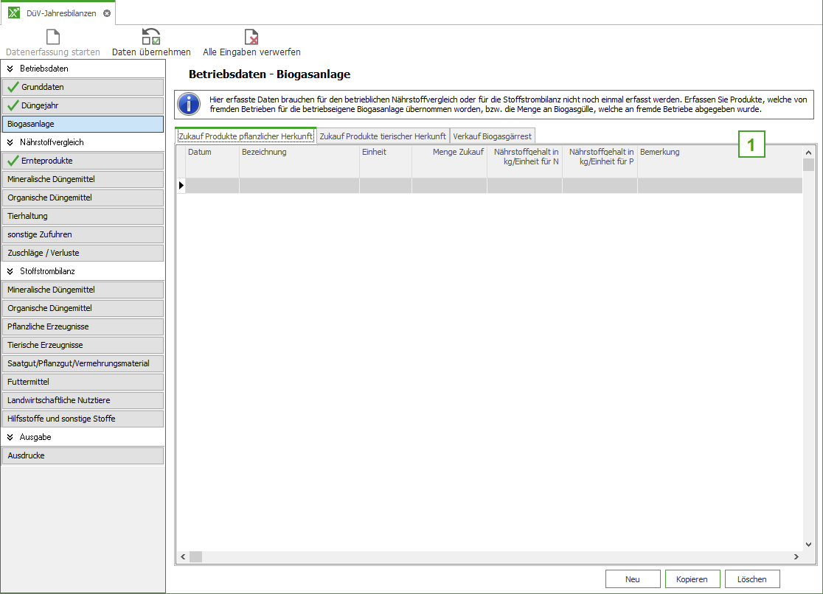This screenshot has width=823, height=594.
Task: Click the Daten übernehmen toolbar icon
Action: tap(151, 37)
